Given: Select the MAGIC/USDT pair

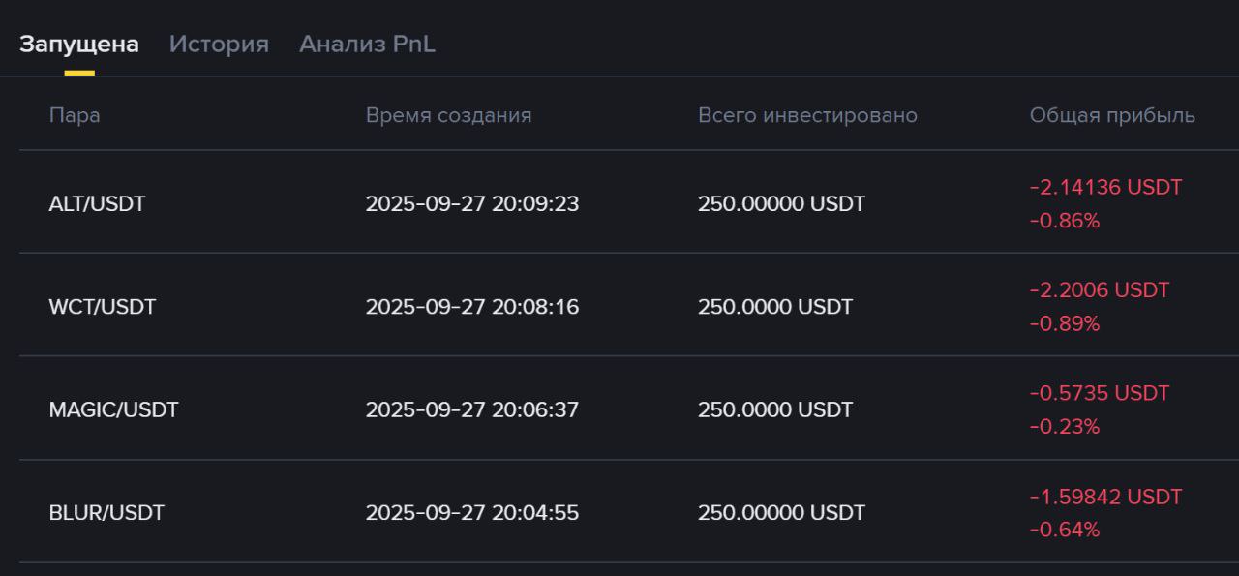Looking at the screenshot, I should pos(113,410).
